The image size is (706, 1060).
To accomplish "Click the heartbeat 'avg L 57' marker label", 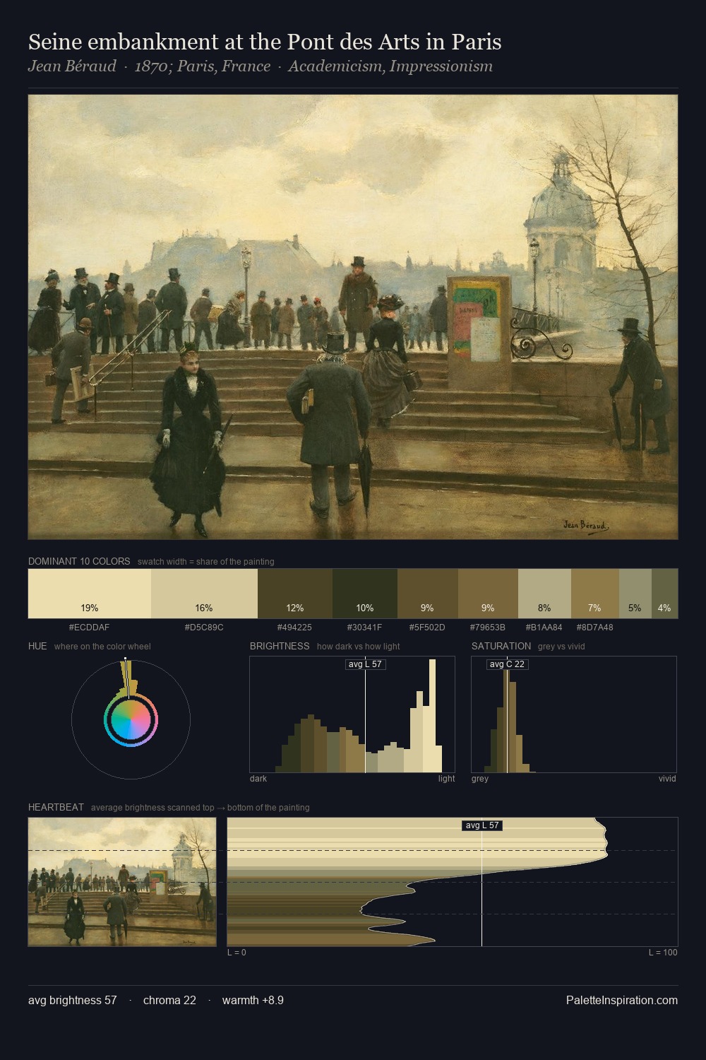I will click(x=482, y=825).
